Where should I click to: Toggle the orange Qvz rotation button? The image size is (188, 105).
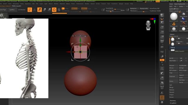(x=162, y=60)
